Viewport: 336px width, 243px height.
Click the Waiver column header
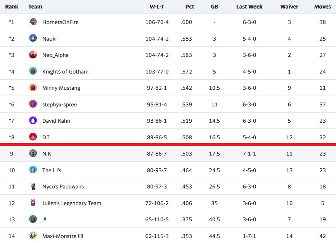(x=289, y=7)
